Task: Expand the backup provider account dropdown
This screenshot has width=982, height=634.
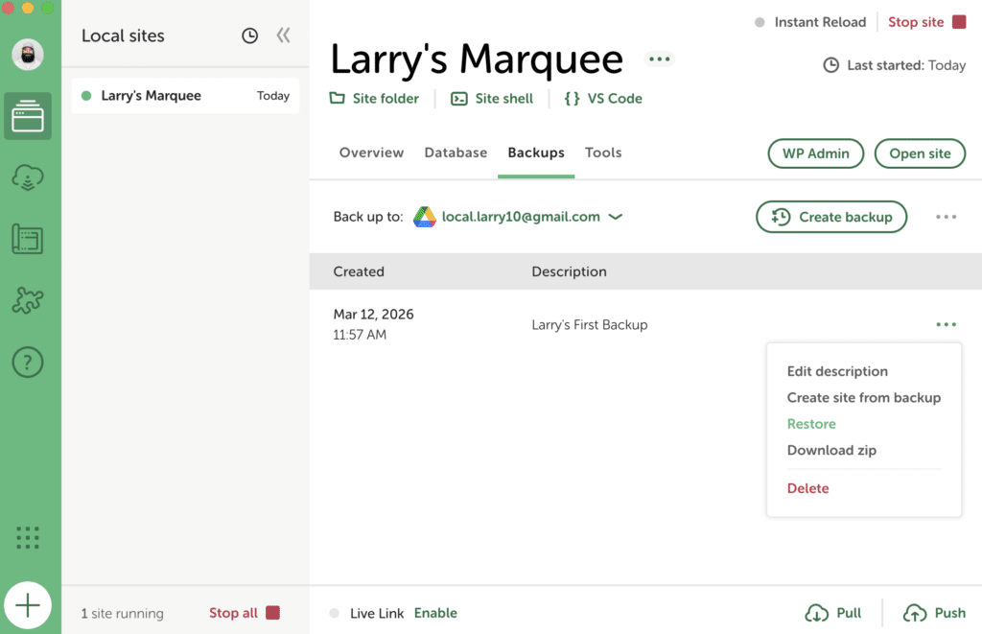Action: 616,217
